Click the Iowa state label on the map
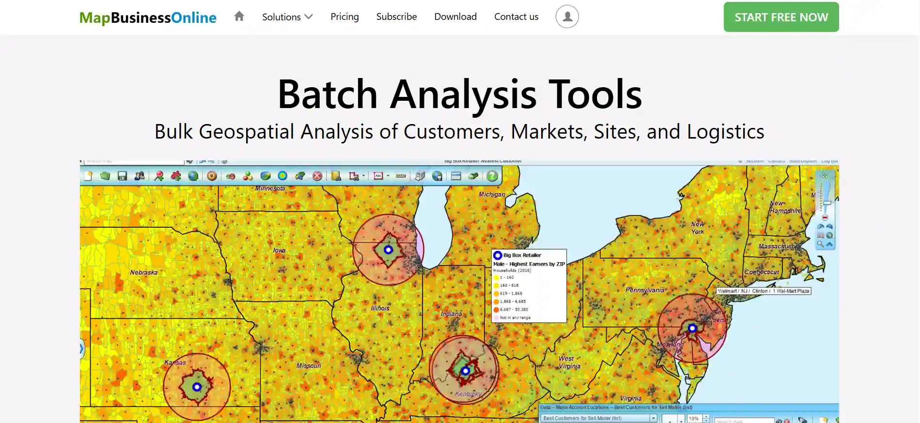Screen dimensions: 920x423 [279, 250]
